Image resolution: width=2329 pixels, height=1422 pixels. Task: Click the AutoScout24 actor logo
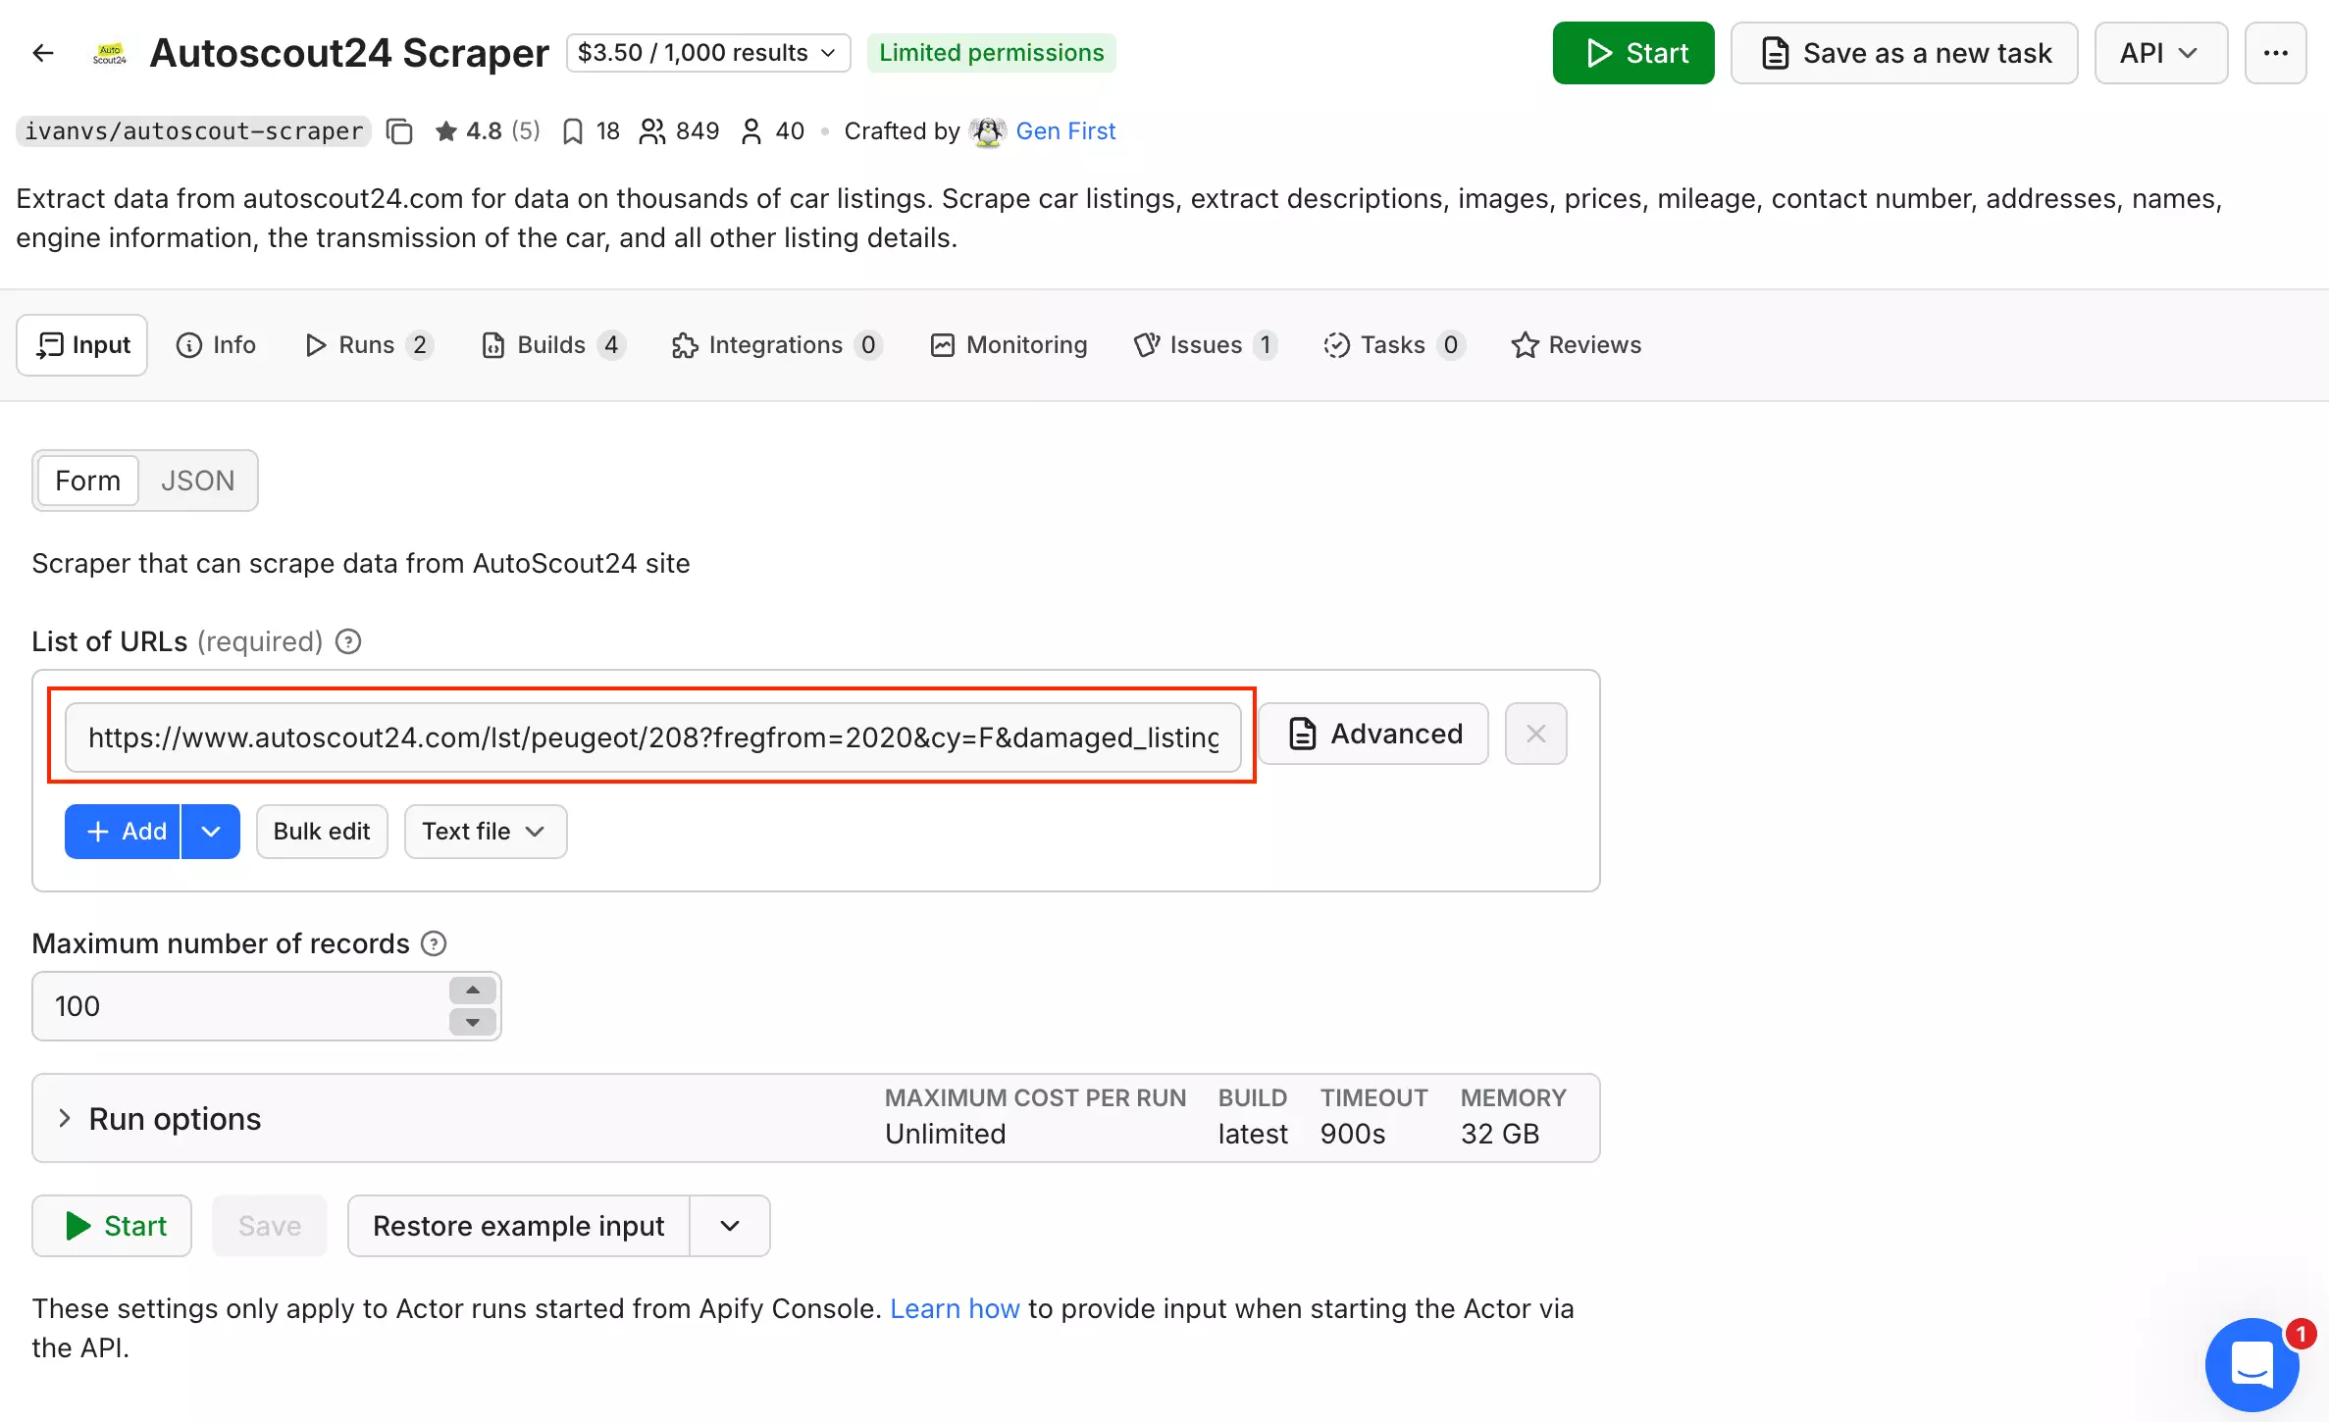click(x=110, y=53)
